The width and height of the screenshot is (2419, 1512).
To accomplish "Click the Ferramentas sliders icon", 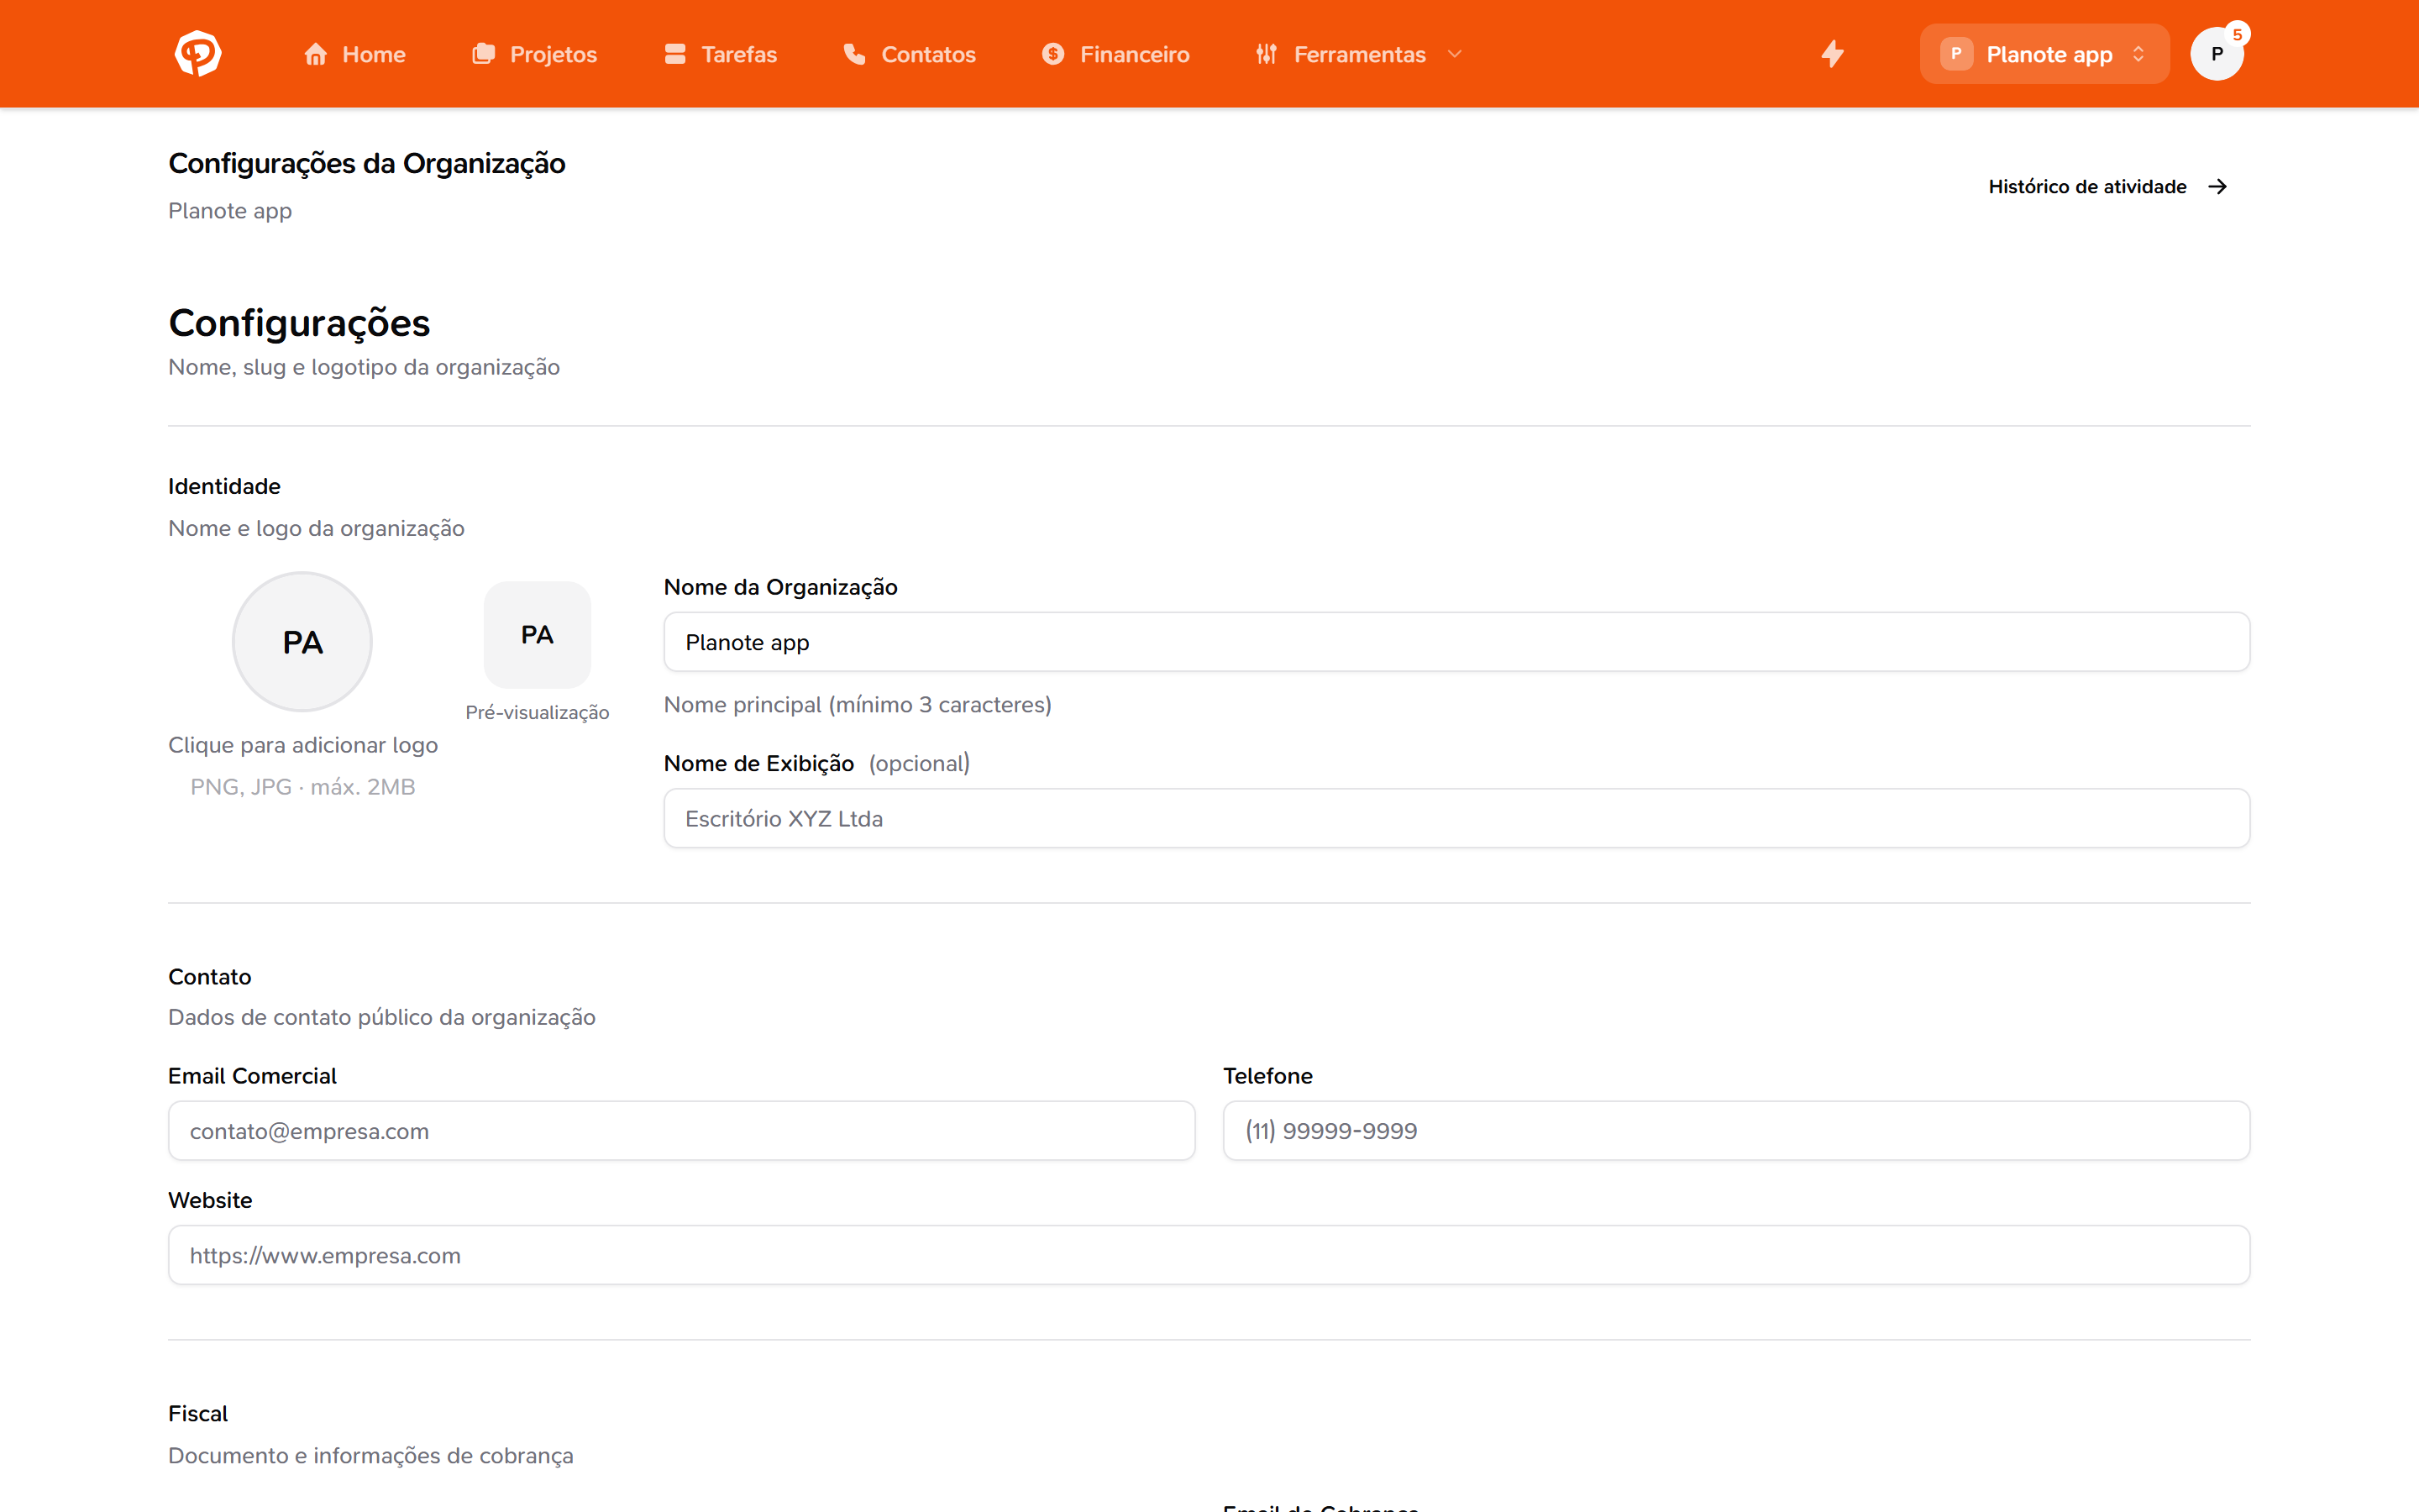I will (x=1267, y=54).
